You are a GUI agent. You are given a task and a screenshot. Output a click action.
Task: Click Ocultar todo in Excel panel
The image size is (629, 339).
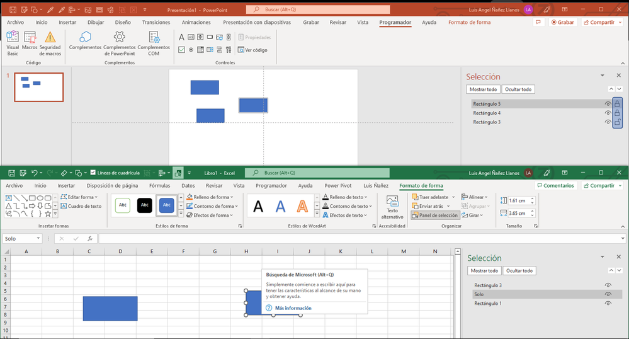click(x=519, y=271)
